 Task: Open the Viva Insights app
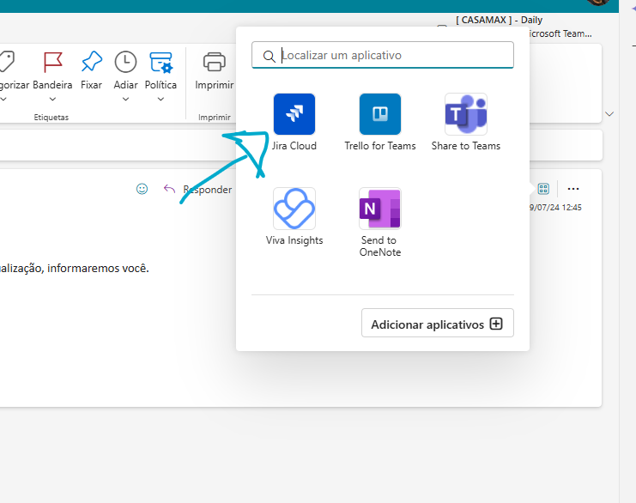294,216
